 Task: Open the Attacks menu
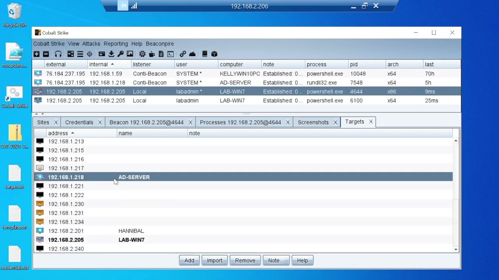click(91, 44)
